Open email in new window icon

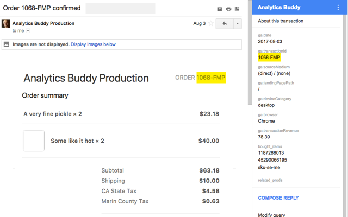click(x=237, y=9)
